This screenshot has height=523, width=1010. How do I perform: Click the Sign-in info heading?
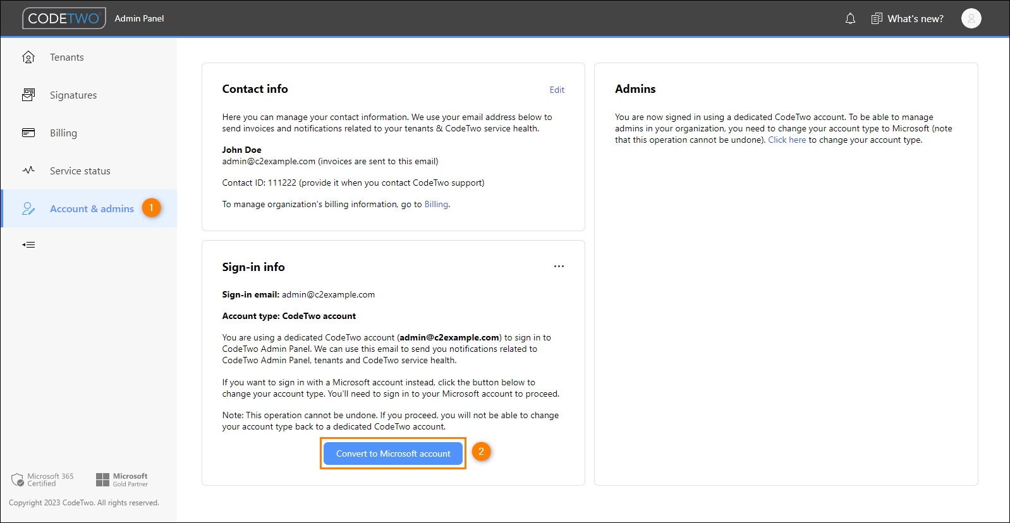(x=253, y=267)
